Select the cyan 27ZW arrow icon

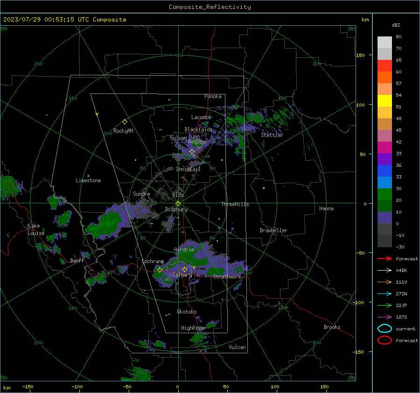(x=385, y=294)
